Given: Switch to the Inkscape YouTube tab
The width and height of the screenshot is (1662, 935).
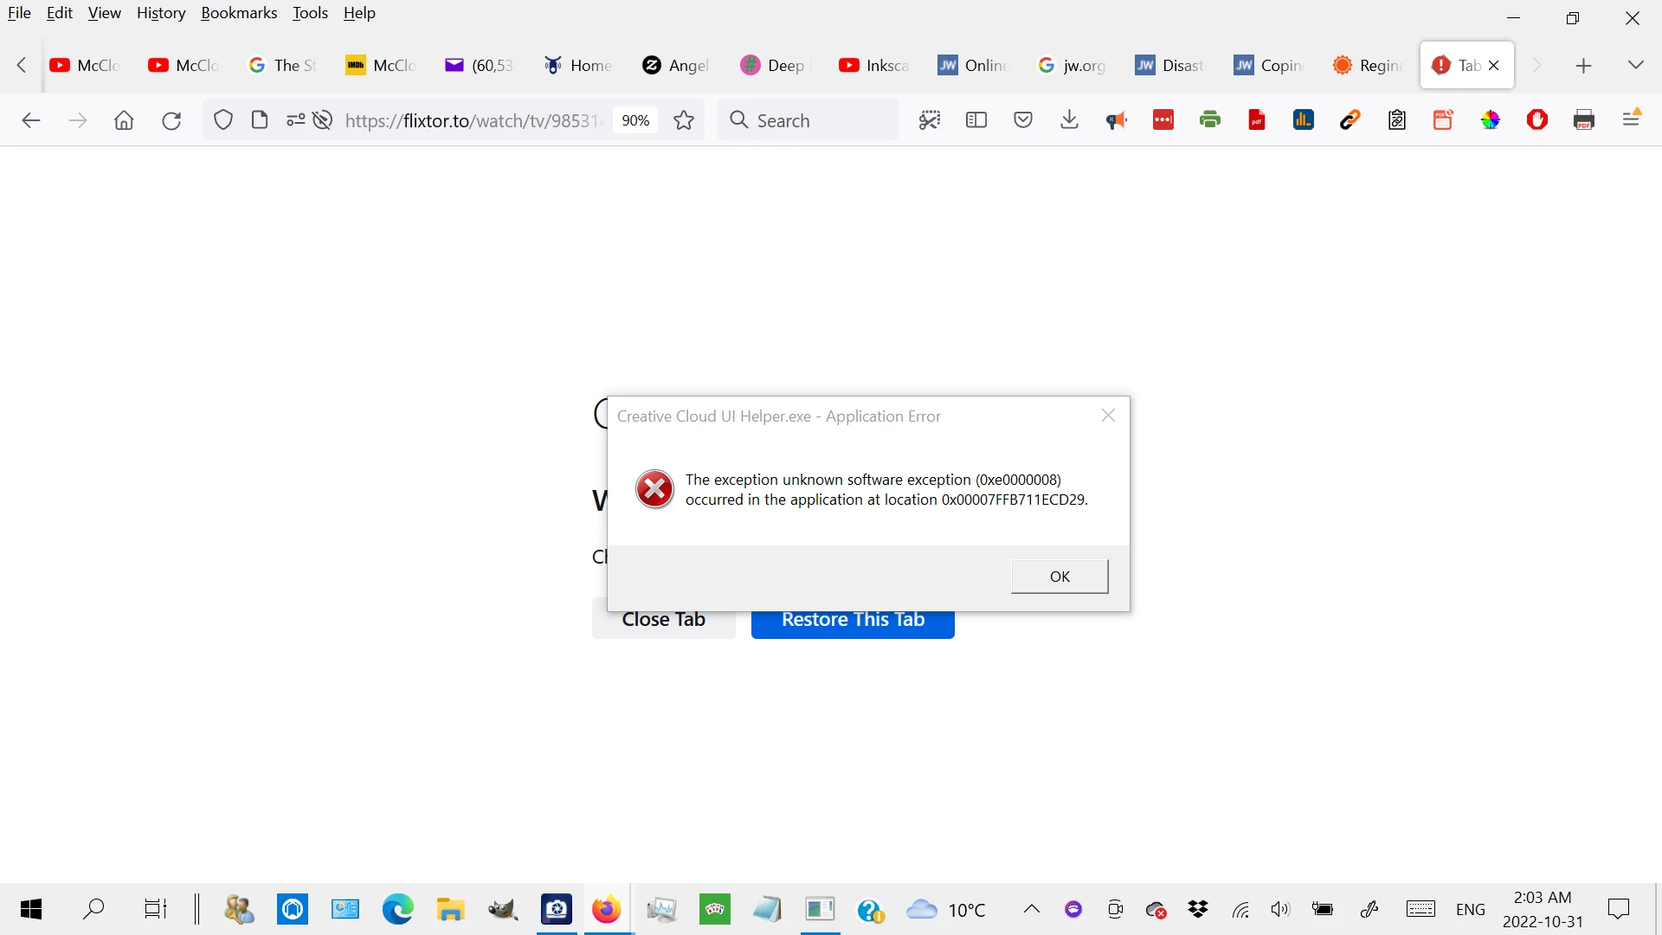Looking at the screenshot, I should click(x=874, y=65).
